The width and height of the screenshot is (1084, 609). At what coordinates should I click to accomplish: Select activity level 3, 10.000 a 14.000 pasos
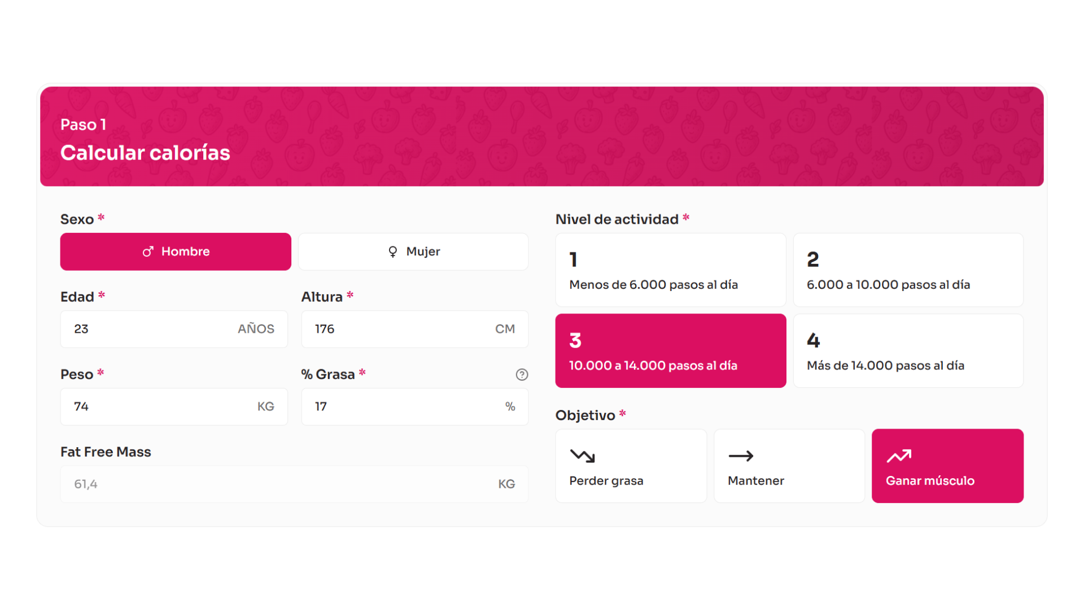tap(670, 350)
